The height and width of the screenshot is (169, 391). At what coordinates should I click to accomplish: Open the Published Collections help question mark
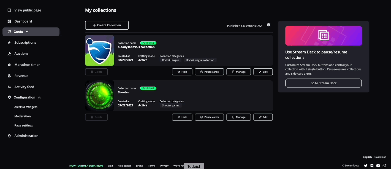pyautogui.click(x=268, y=25)
